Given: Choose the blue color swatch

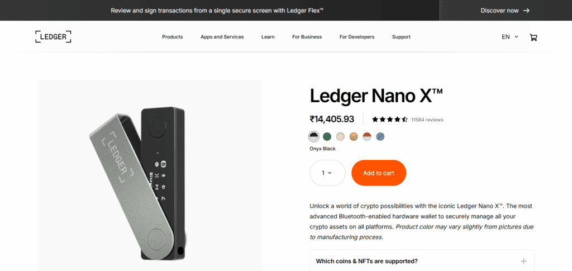Looking at the screenshot, I should click(x=380, y=136).
